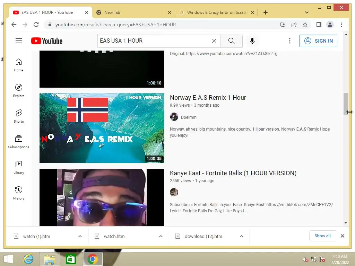Launch Internet Explorer from taskbar
Image resolution: width=355 pixels, height=266 pixels.
click(x=28, y=259)
